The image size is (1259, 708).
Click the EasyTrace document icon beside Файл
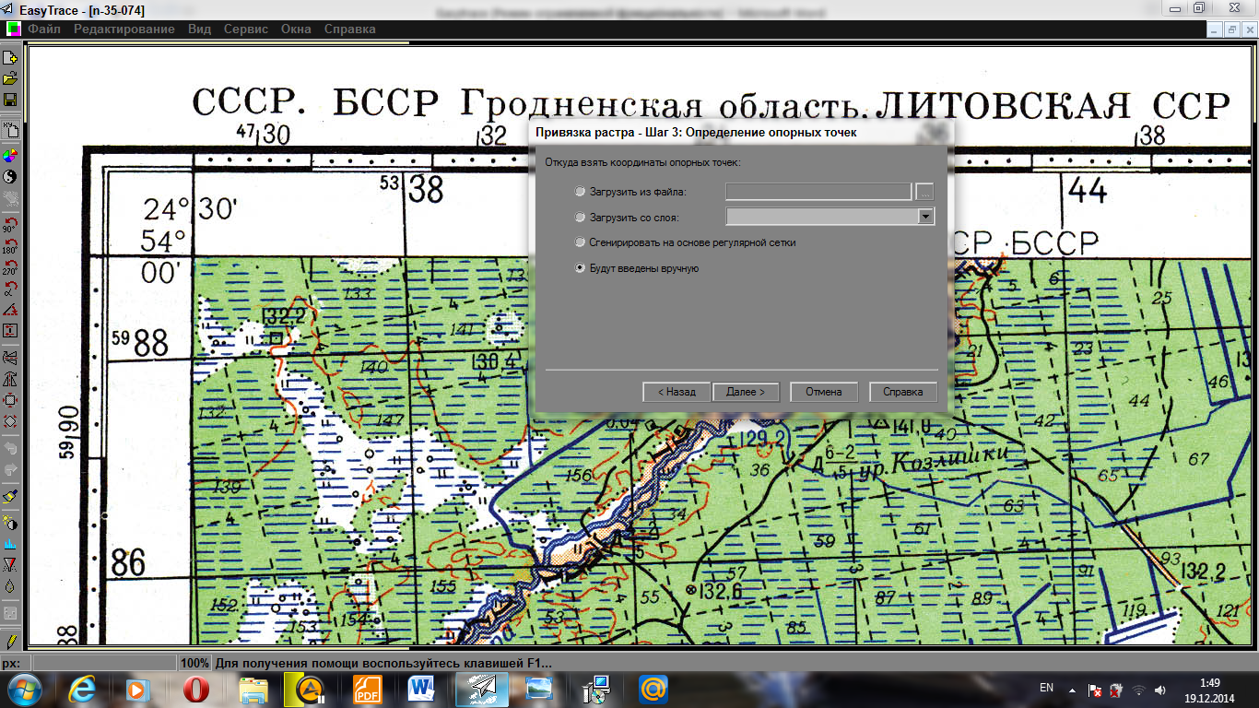(13, 29)
